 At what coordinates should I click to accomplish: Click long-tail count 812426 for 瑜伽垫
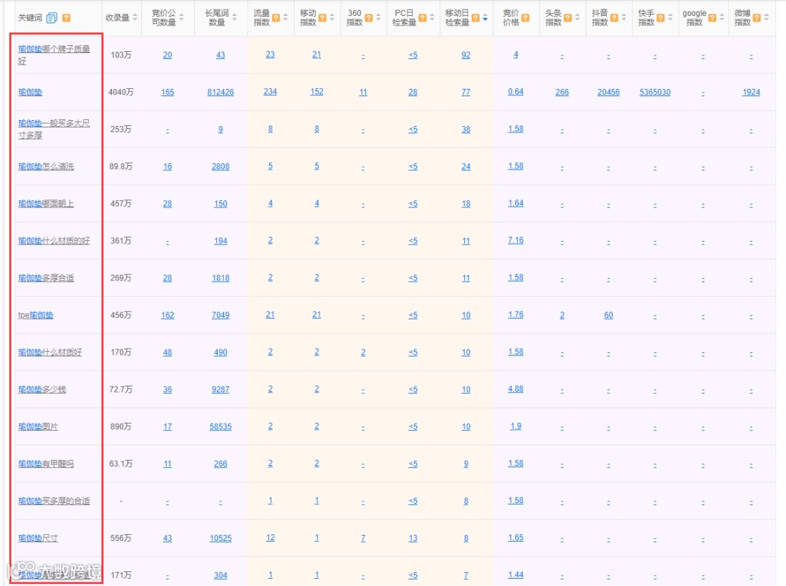click(x=221, y=92)
